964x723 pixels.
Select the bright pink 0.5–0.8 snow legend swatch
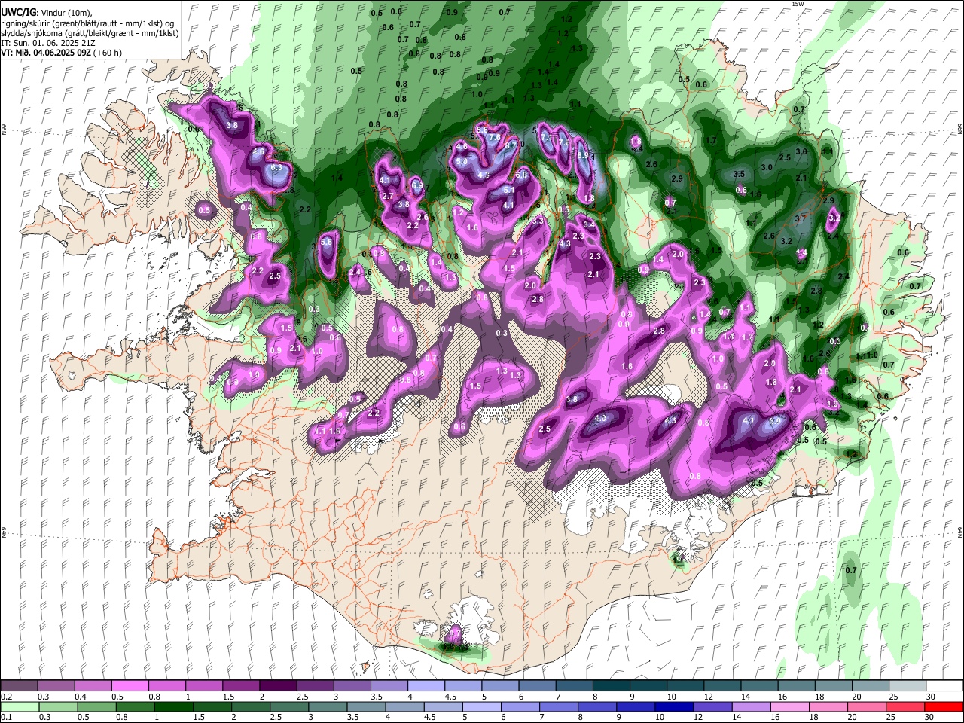coord(130,686)
